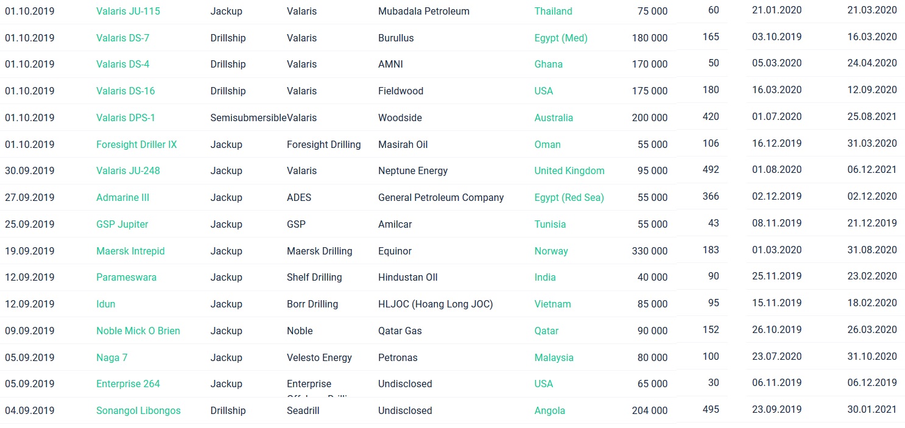Select the Valaris DS-16 link
This screenshot has width=905, height=428.
tap(125, 91)
